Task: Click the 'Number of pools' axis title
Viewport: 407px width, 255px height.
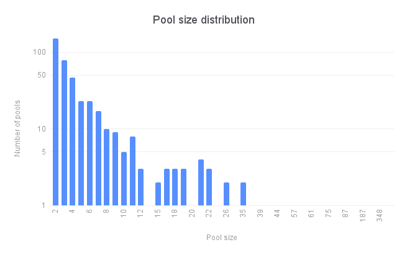Action: point(17,128)
